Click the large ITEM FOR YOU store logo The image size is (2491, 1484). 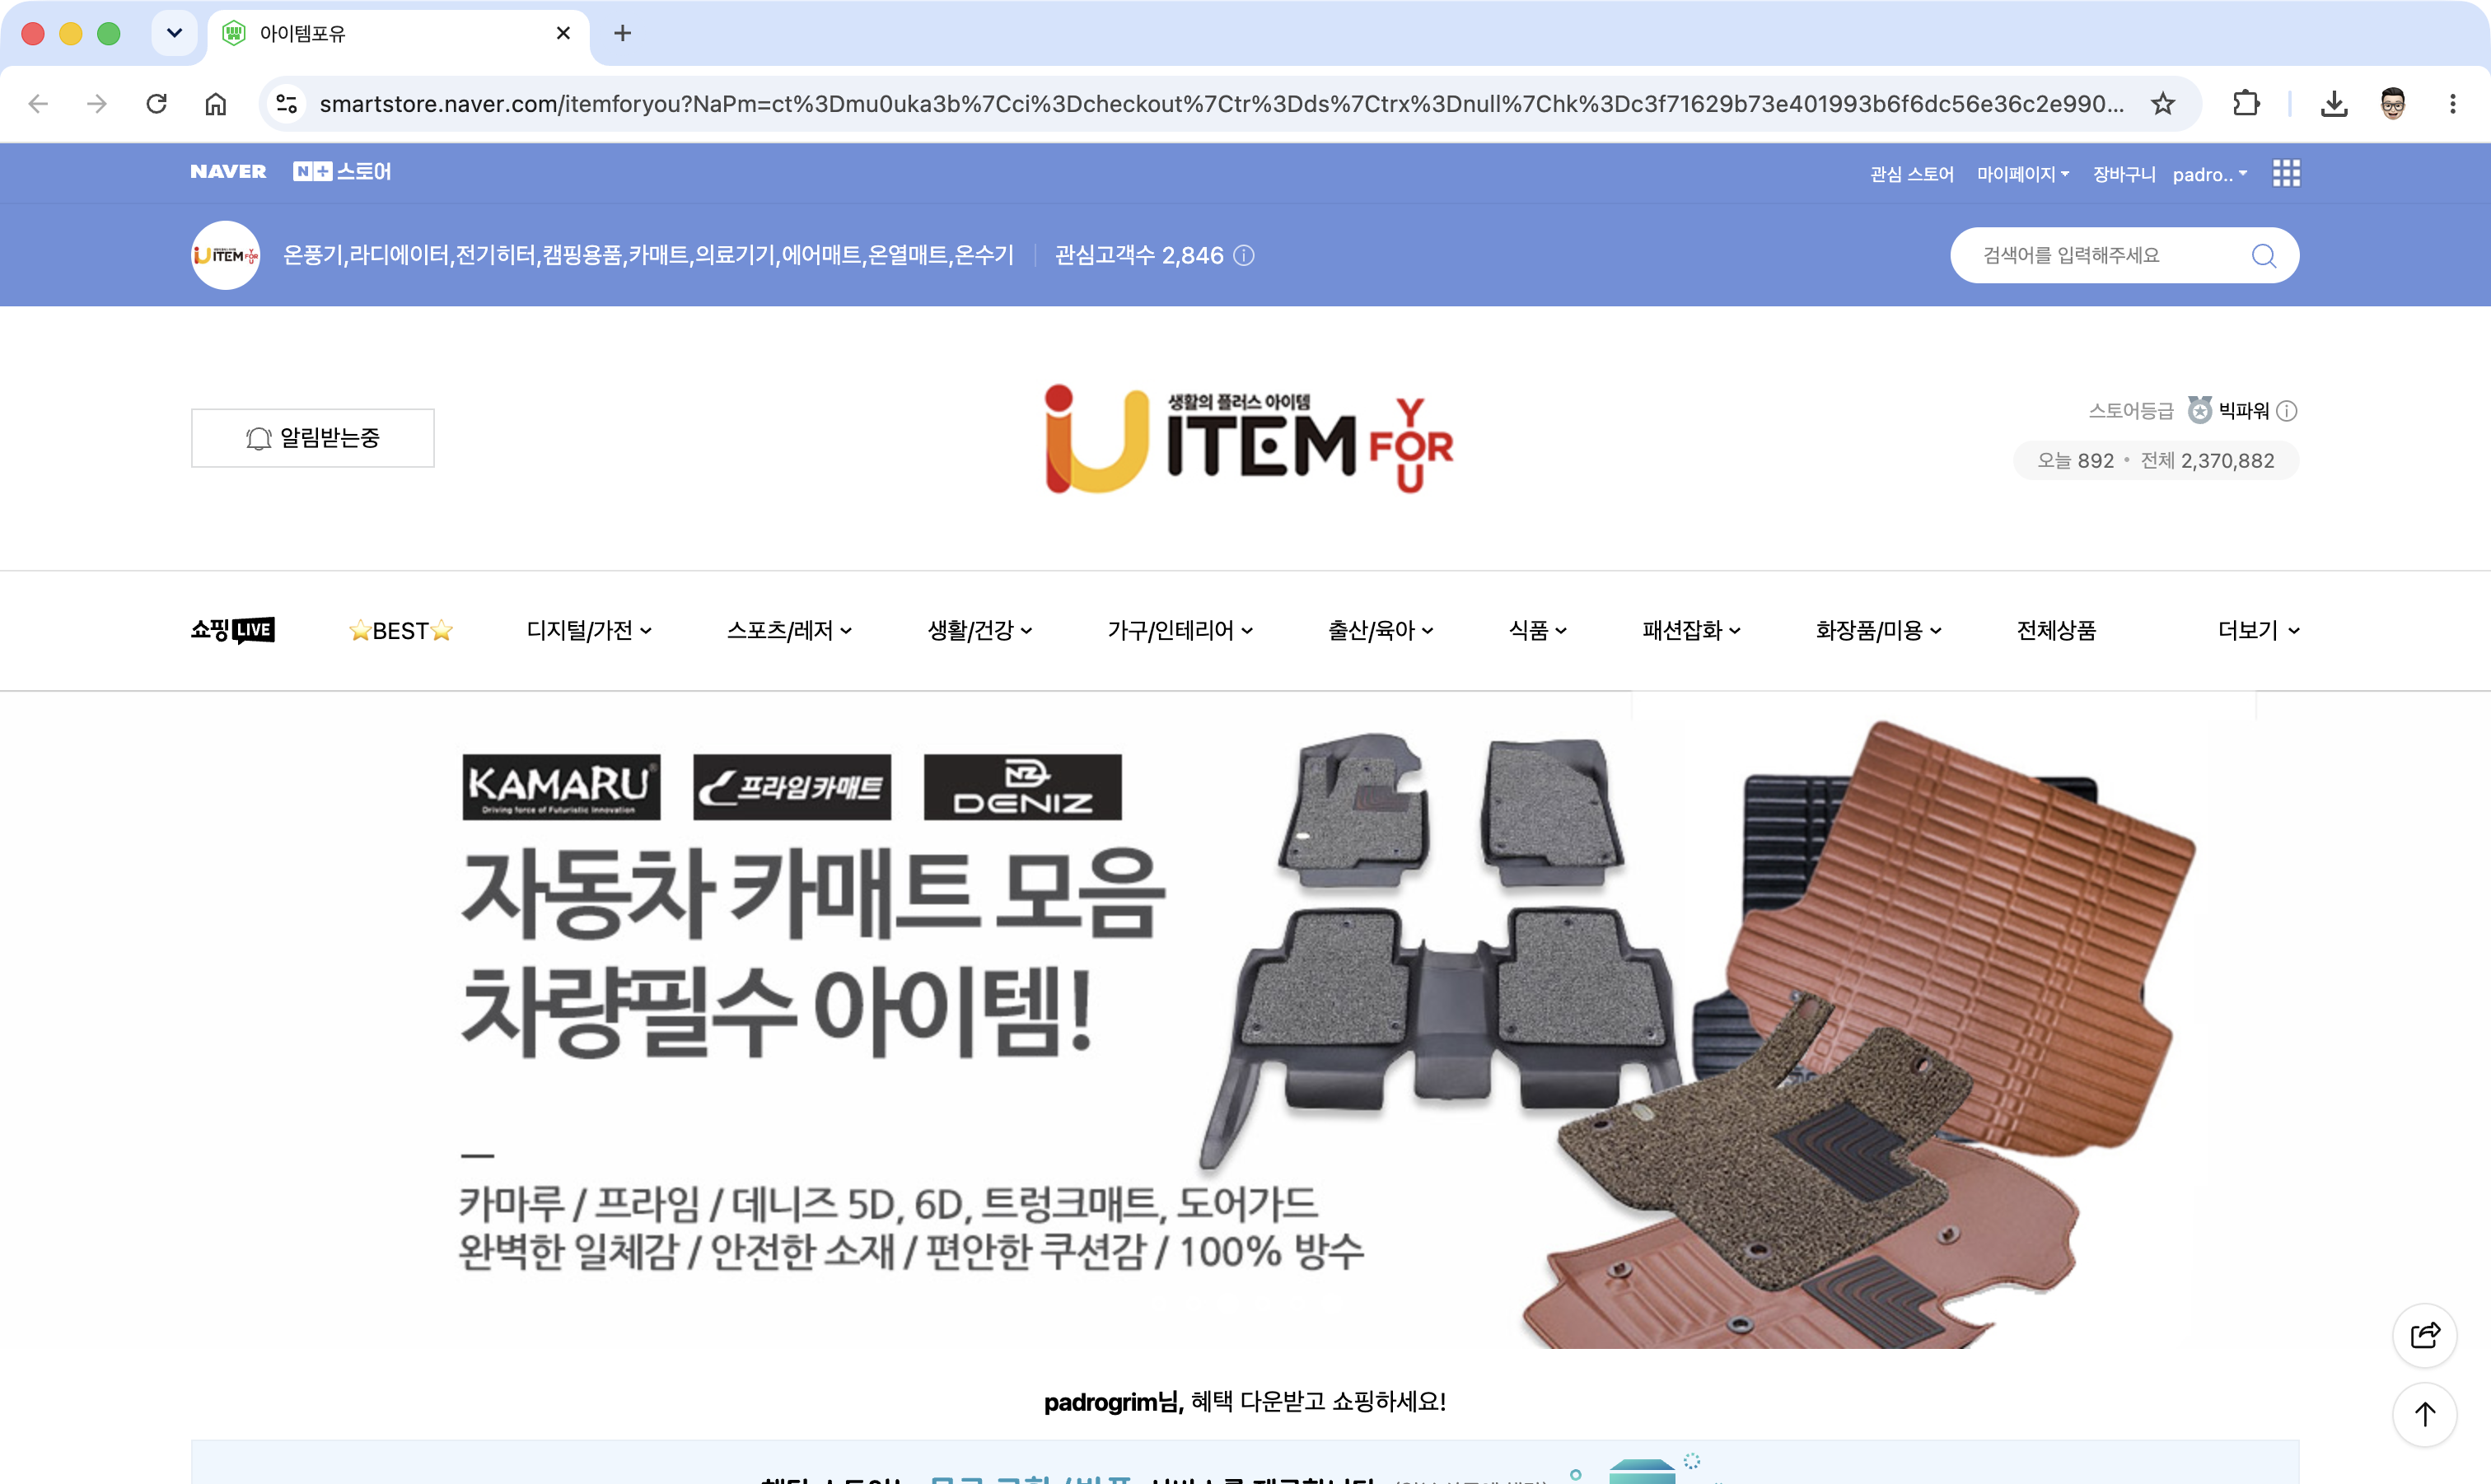1249,440
